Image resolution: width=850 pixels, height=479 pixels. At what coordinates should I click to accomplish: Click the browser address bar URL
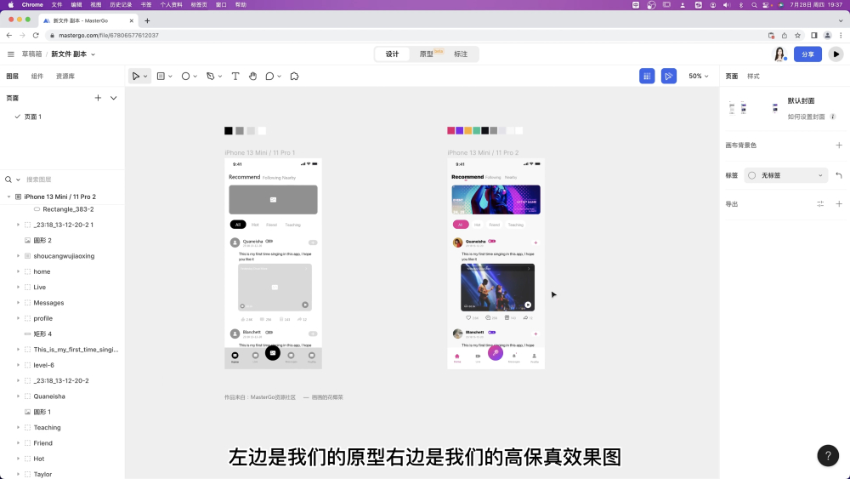[x=109, y=35]
